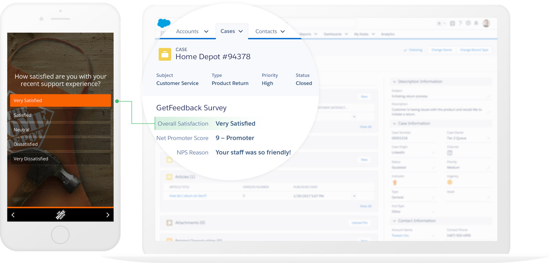This screenshot has width=550, height=263.
Task: Click the orange Indicator arrow icon
Action: pos(395,182)
